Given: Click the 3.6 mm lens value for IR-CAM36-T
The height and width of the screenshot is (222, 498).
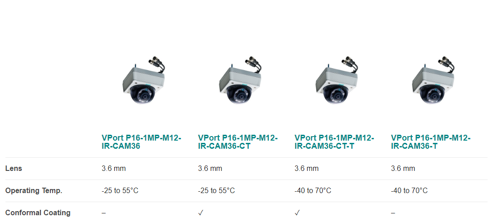Looking at the screenshot, I should click(403, 169).
